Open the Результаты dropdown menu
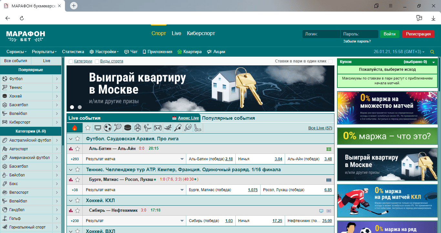 click(44, 52)
